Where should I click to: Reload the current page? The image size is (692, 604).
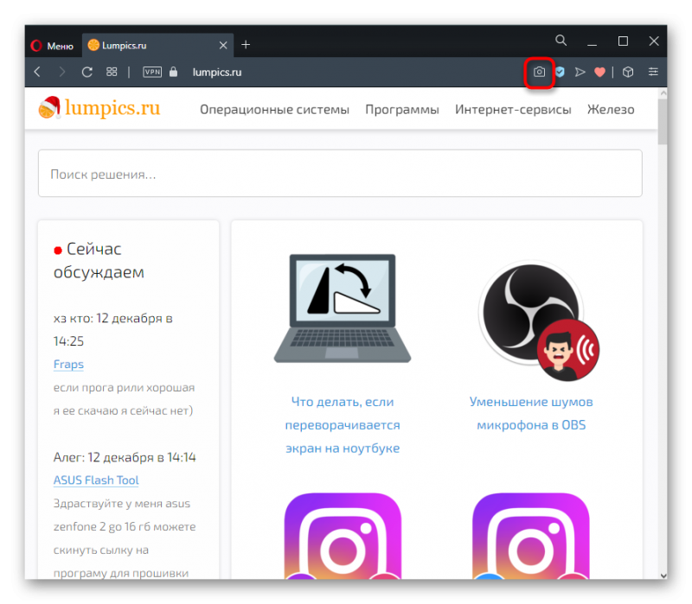87,72
